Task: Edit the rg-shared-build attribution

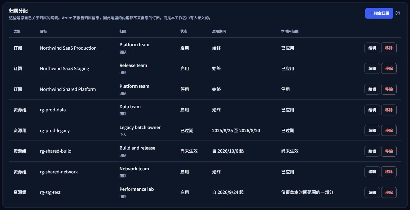Action: coord(372,151)
